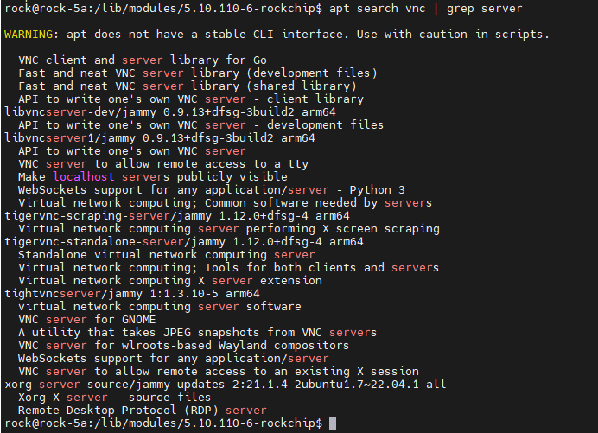
Task: Click 'VNC server for GNOME' description
Action: point(87,320)
